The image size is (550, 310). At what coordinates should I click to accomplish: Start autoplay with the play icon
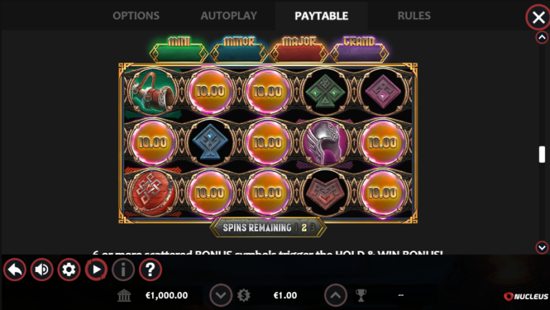(x=96, y=269)
